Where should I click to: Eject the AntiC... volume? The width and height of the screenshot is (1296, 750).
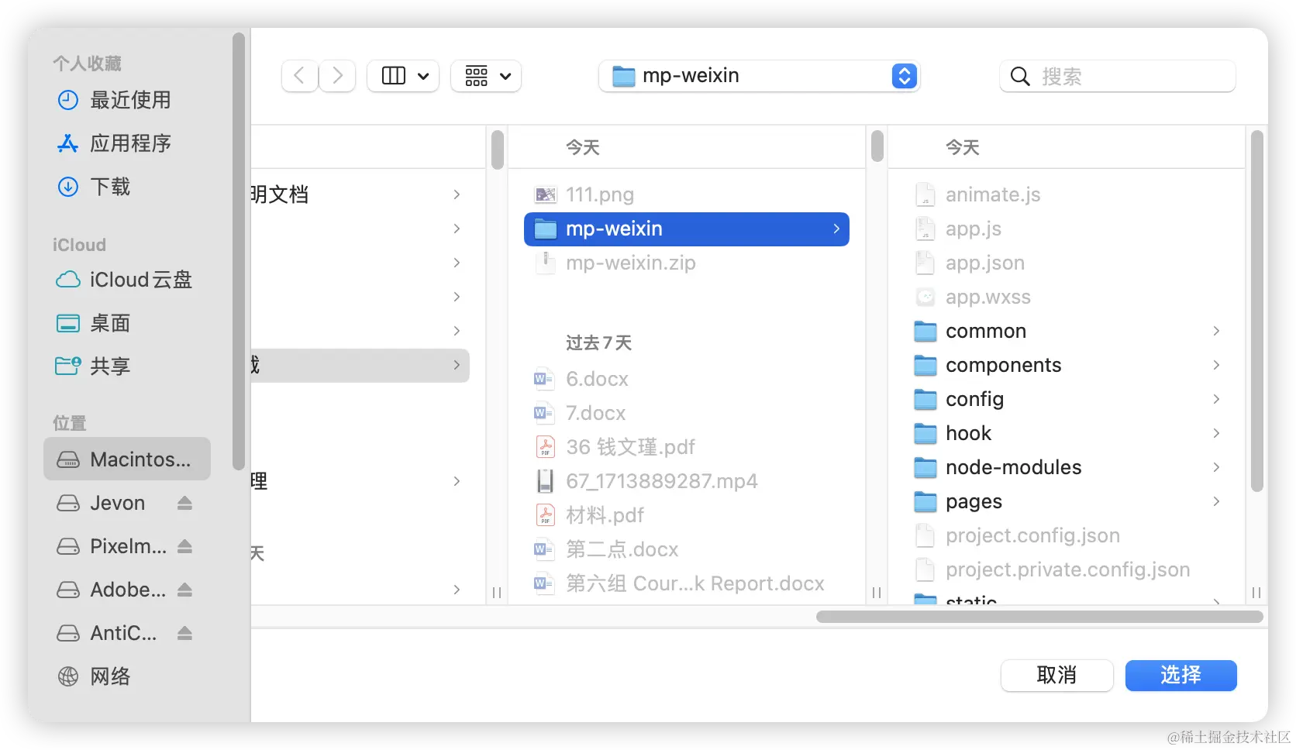[184, 633]
